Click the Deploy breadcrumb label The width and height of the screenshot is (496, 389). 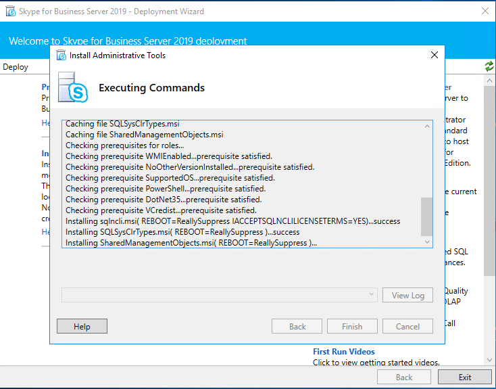tap(16, 67)
